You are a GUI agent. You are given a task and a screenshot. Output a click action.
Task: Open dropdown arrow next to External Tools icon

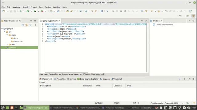[x=46, y=11]
